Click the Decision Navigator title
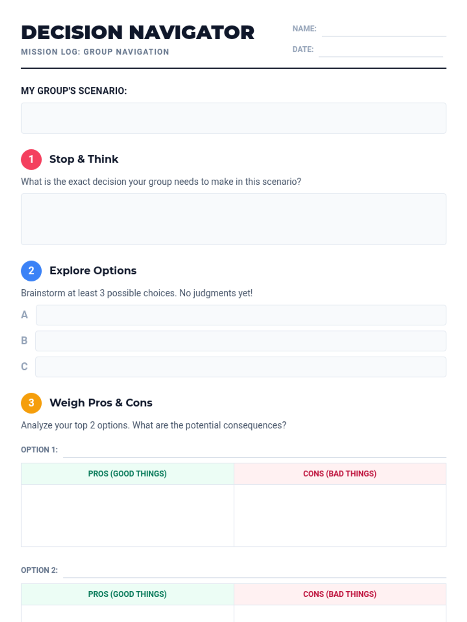The height and width of the screenshot is (622, 467). [x=138, y=33]
